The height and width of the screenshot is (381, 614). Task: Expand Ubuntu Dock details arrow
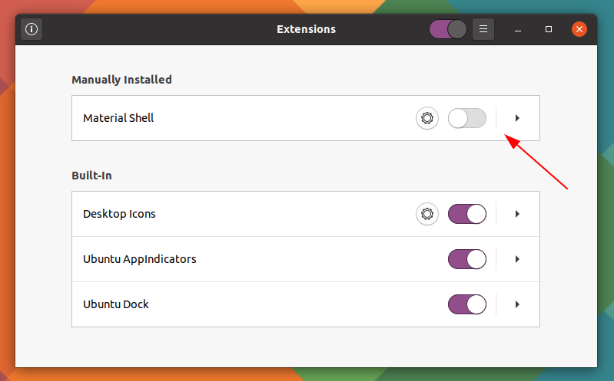pyautogui.click(x=517, y=304)
